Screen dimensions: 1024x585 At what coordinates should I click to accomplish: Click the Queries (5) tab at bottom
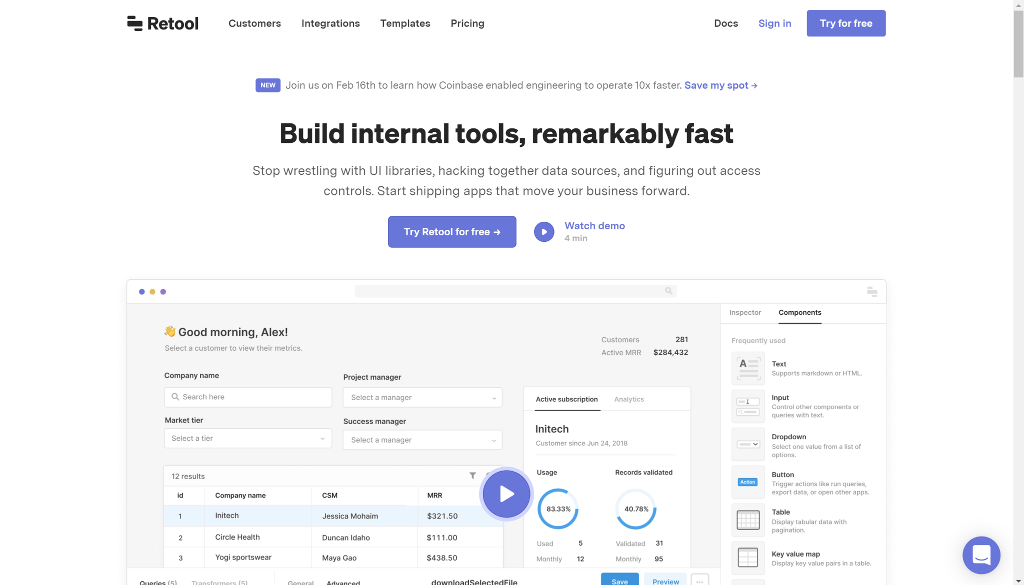point(158,582)
